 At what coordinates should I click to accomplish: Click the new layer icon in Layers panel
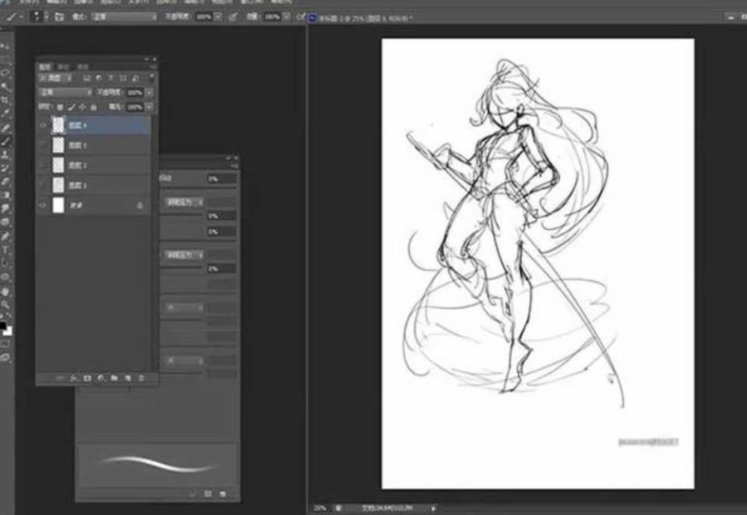tap(128, 377)
